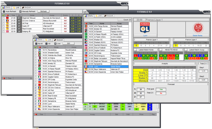Click the flag column header in RADAR bet table

point(36,114)
